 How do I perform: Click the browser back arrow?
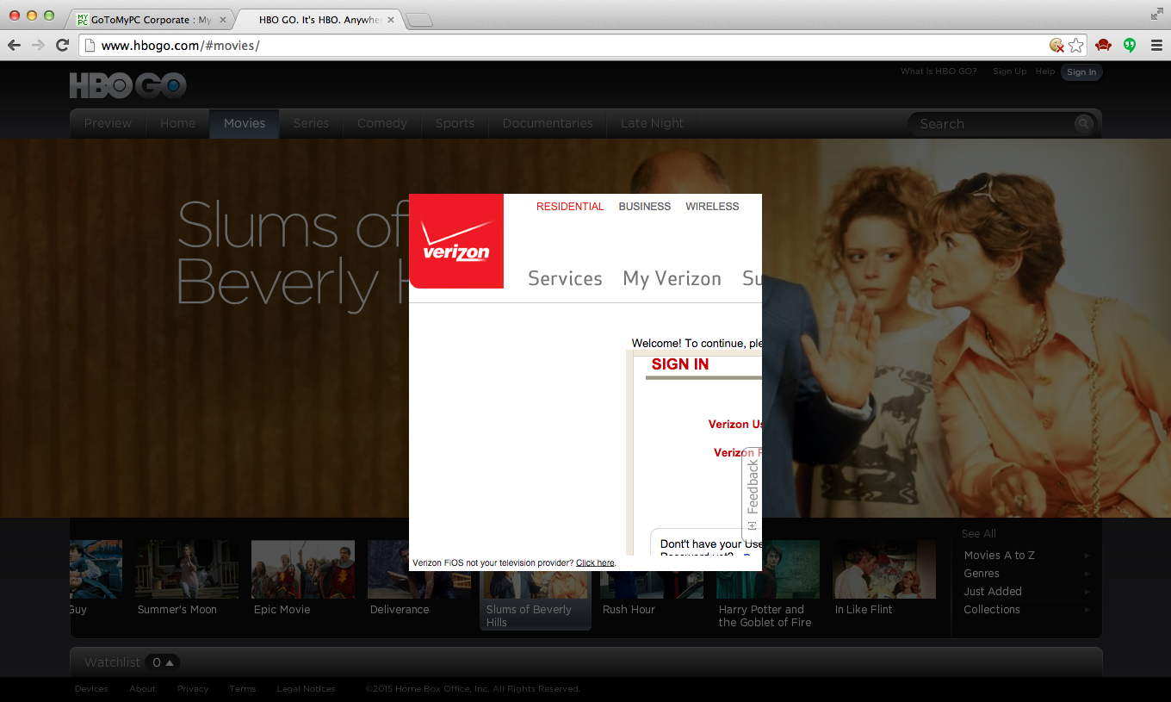pos(14,46)
